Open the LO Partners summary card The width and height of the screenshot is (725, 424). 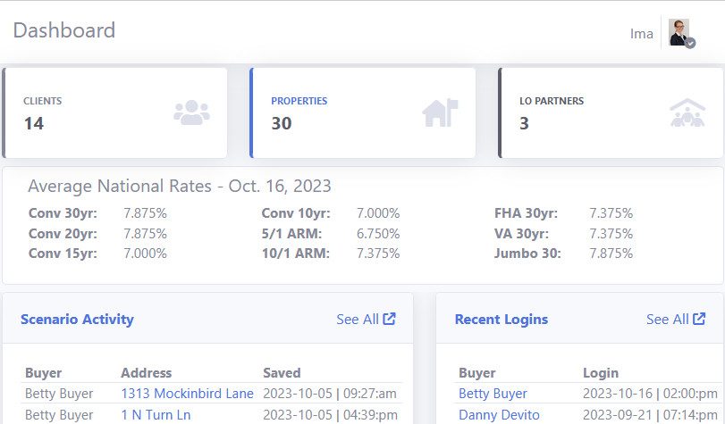click(611, 112)
